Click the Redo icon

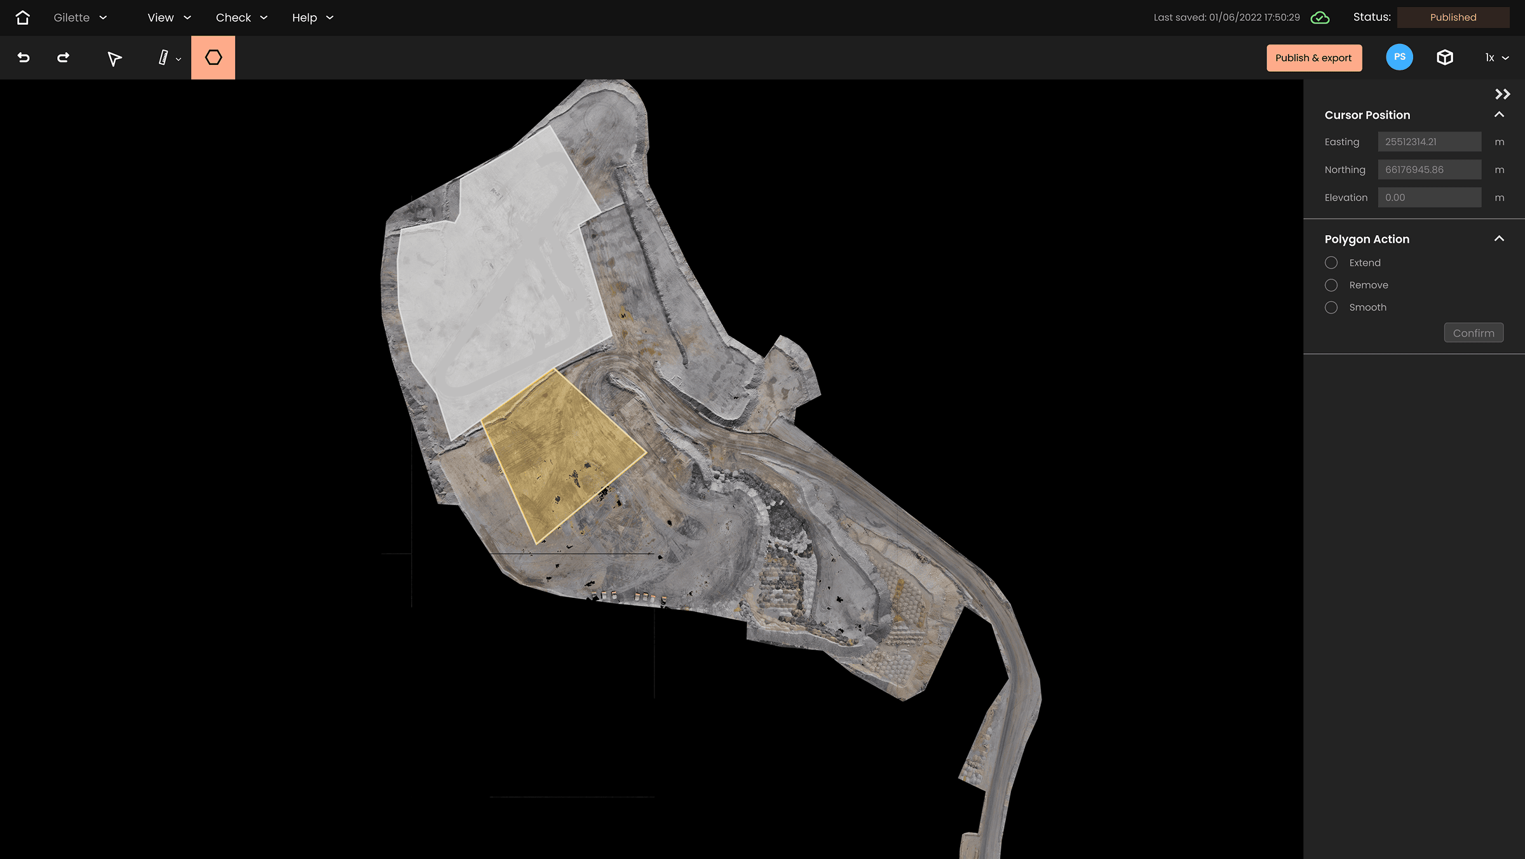(x=64, y=57)
